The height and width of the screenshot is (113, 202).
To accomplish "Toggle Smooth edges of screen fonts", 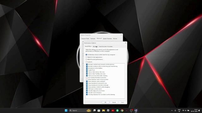I will [87, 91].
